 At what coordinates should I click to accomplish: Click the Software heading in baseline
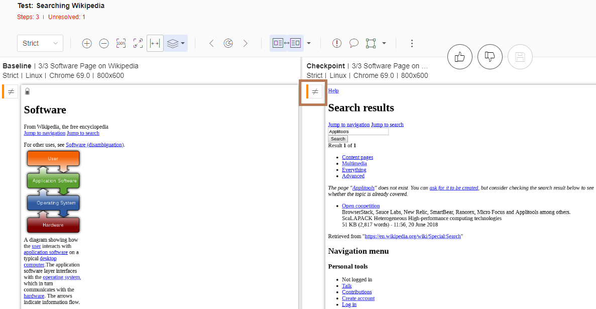click(x=45, y=110)
